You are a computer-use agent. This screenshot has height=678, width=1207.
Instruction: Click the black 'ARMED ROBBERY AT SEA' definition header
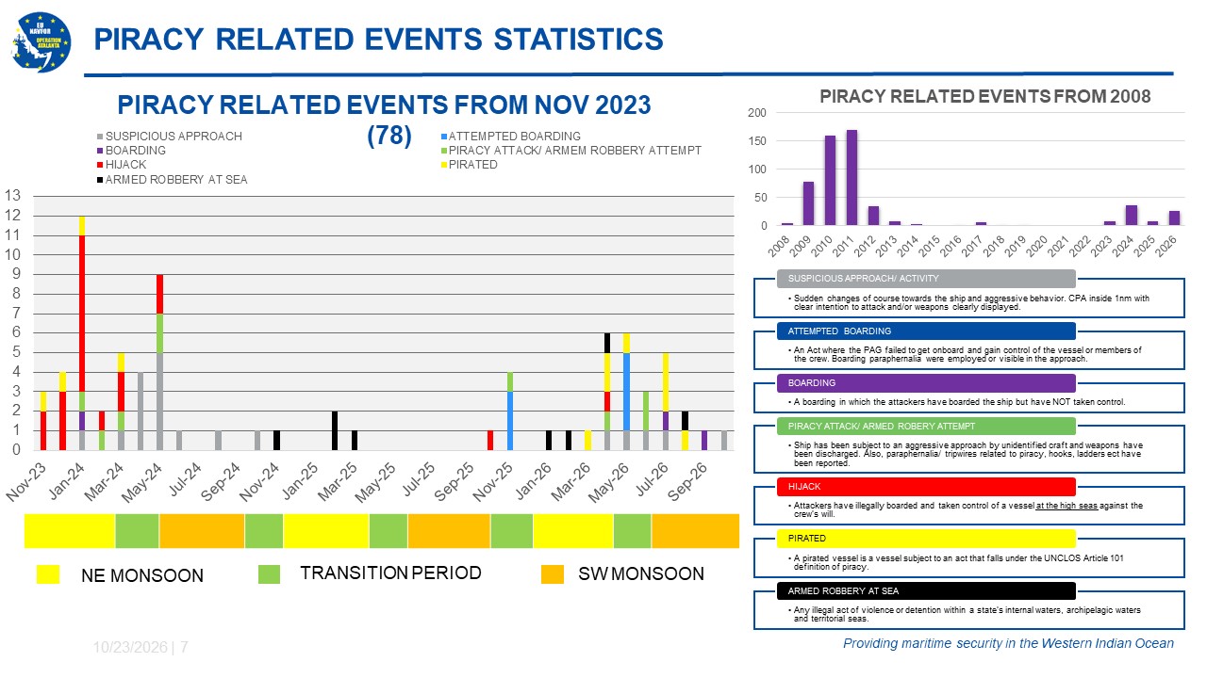click(925, 590)
